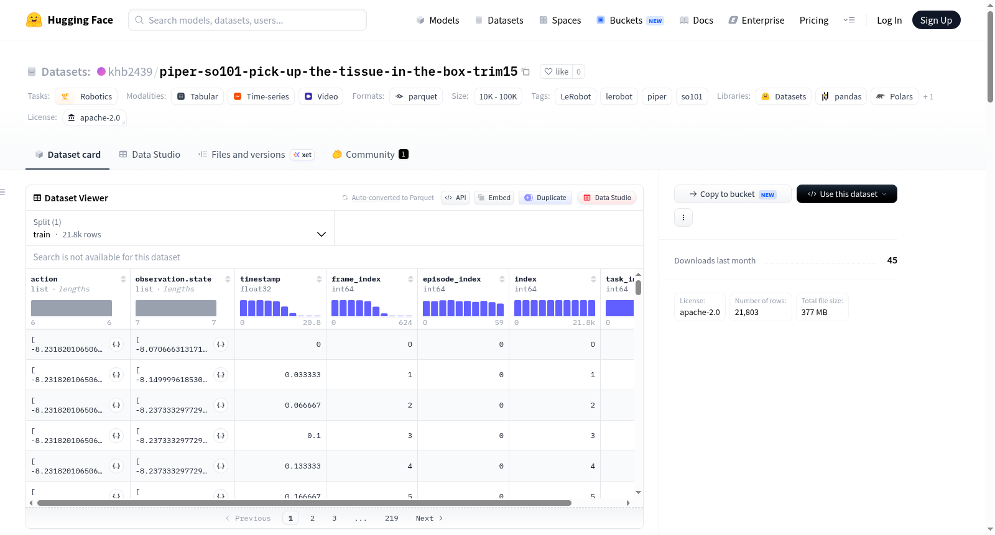Viewport: 995px width, 535px height.
Task: Like this dataset with the heart button
Action: (557, 71)
